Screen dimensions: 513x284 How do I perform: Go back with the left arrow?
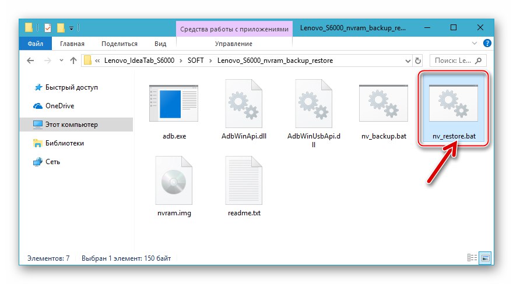tap(30, 61)
